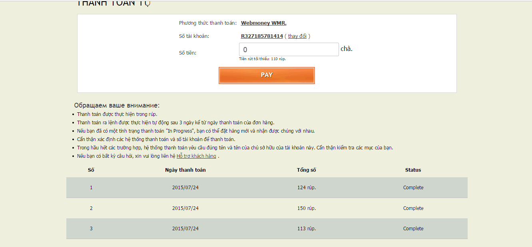Screen dimensions: 532x247
Task: Click the "Обращаем ваше внимание:" notice heading
Action: point(117,106)
